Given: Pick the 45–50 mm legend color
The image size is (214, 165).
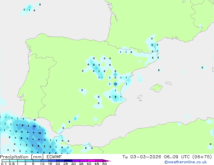Looking at the screenshot, I should [x=99, y=161].
